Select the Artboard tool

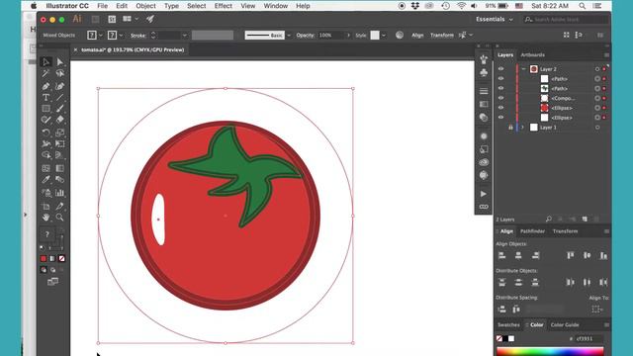[46, 207]
